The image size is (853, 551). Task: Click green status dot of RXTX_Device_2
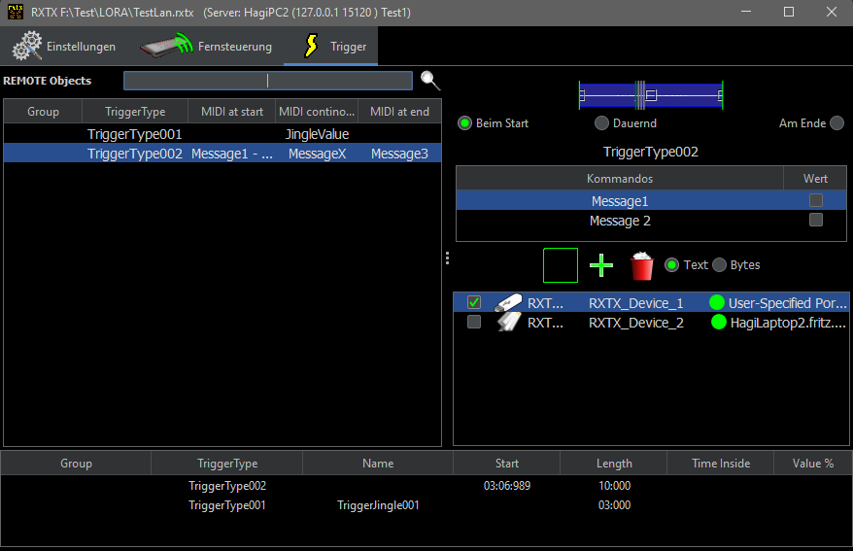coord(718,323)
